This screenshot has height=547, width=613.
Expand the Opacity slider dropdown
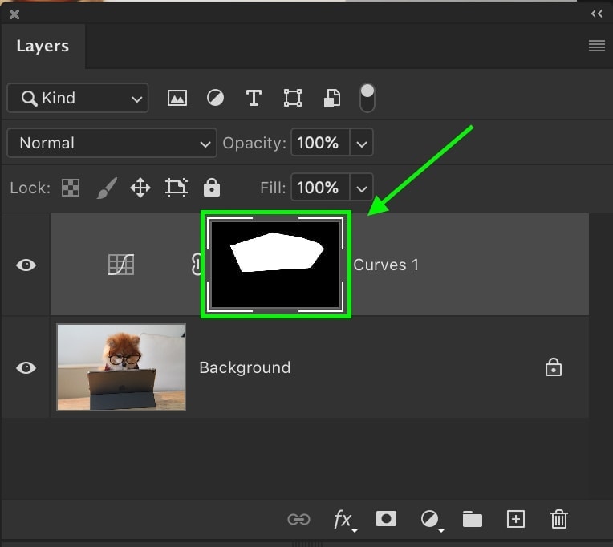362,143
